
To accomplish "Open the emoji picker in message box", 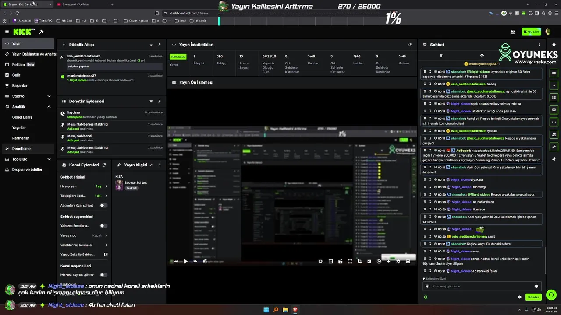I will [x=536, y=287].
